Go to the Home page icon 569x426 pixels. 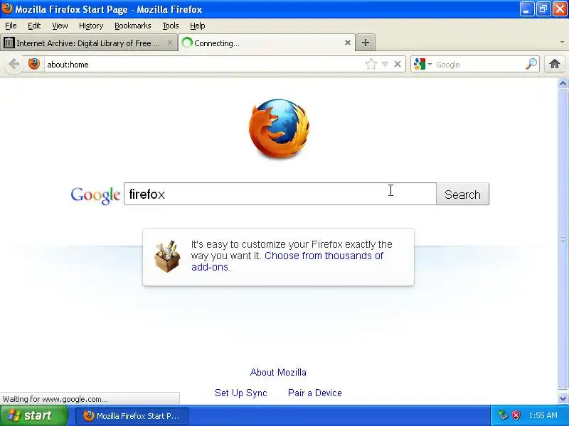pos(554,64)
